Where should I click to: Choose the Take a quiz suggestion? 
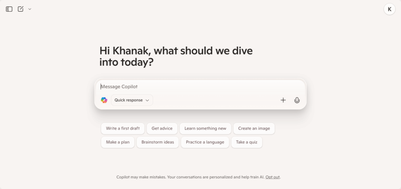(247, 142)
